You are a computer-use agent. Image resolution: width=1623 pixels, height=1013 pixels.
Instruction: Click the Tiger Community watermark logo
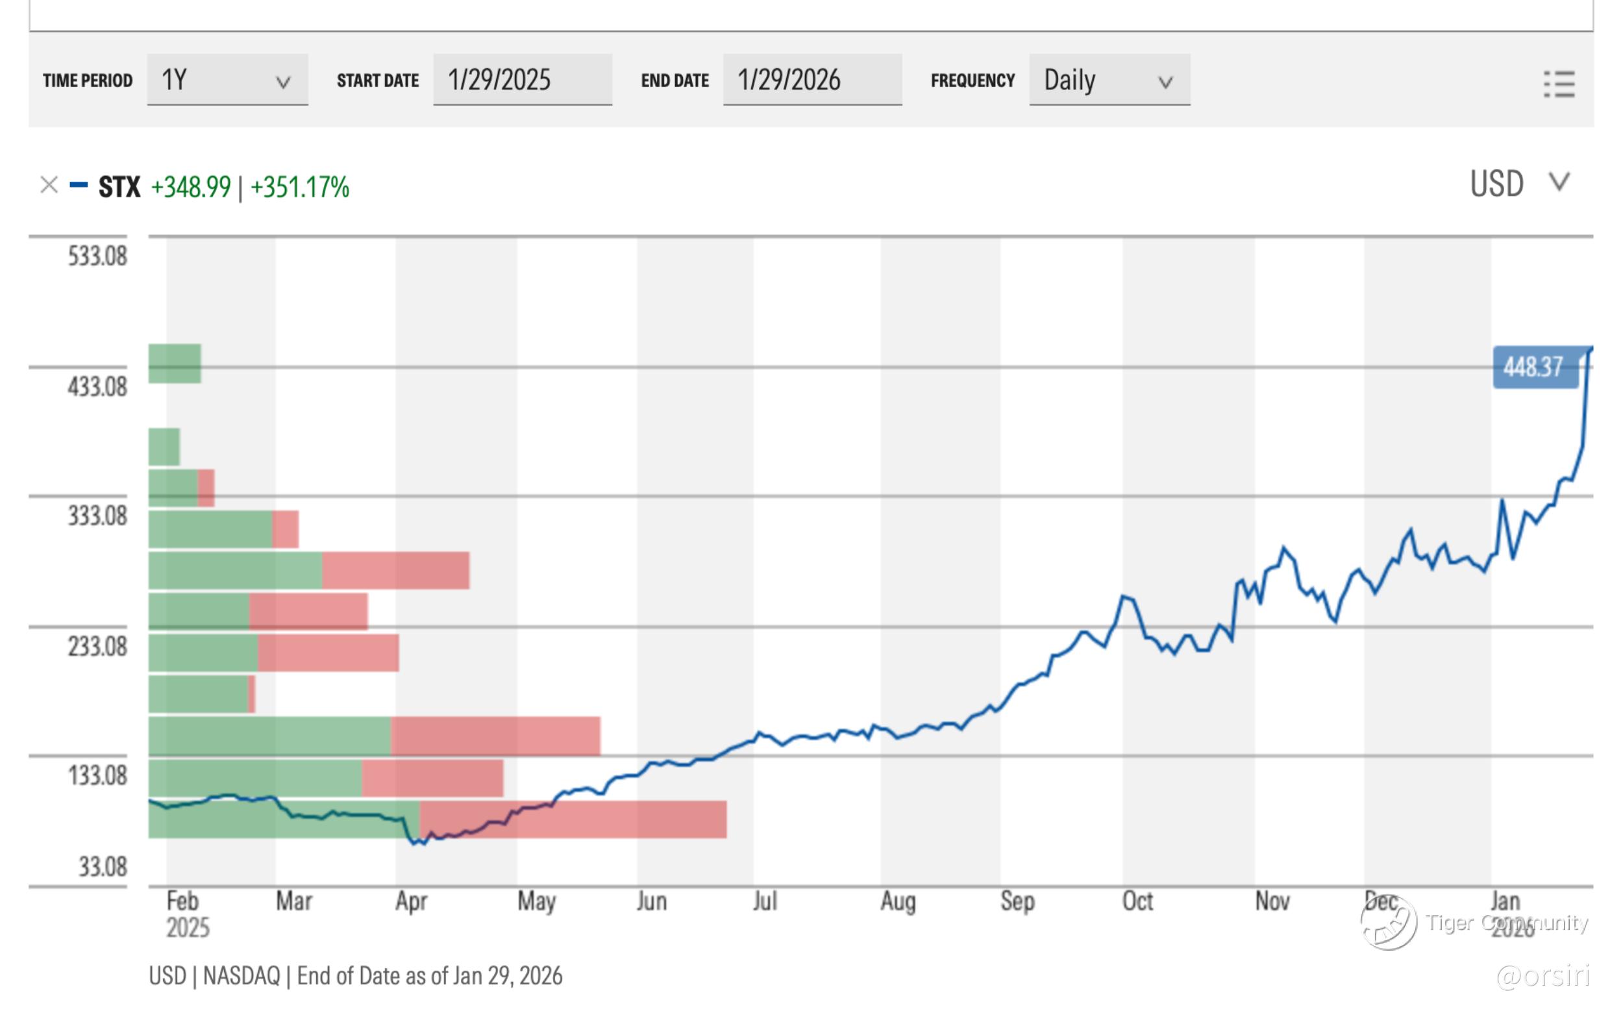coord(1388,925)
